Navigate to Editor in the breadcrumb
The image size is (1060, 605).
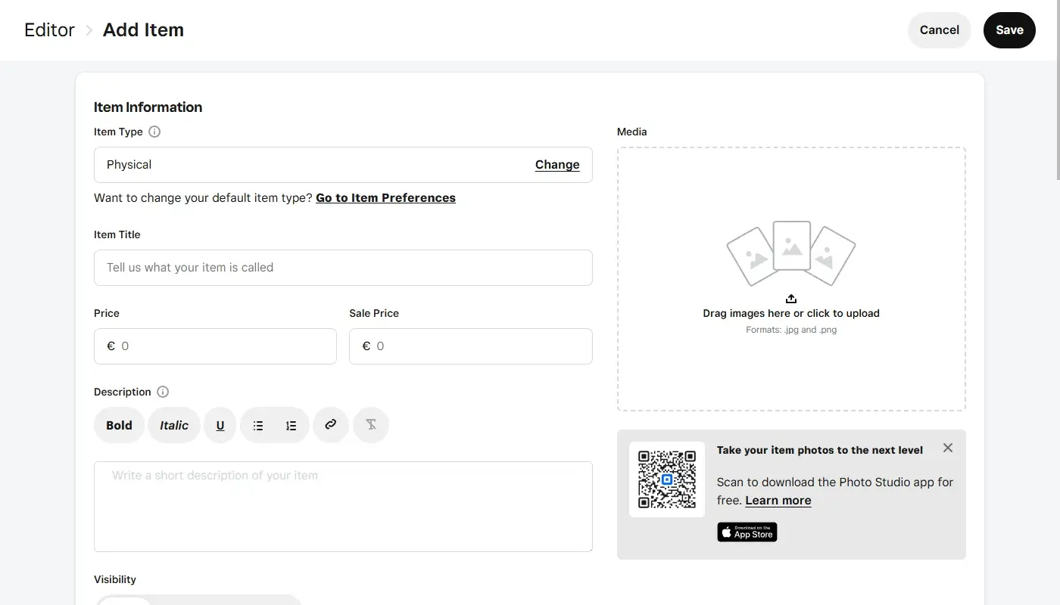coord(49,30)
